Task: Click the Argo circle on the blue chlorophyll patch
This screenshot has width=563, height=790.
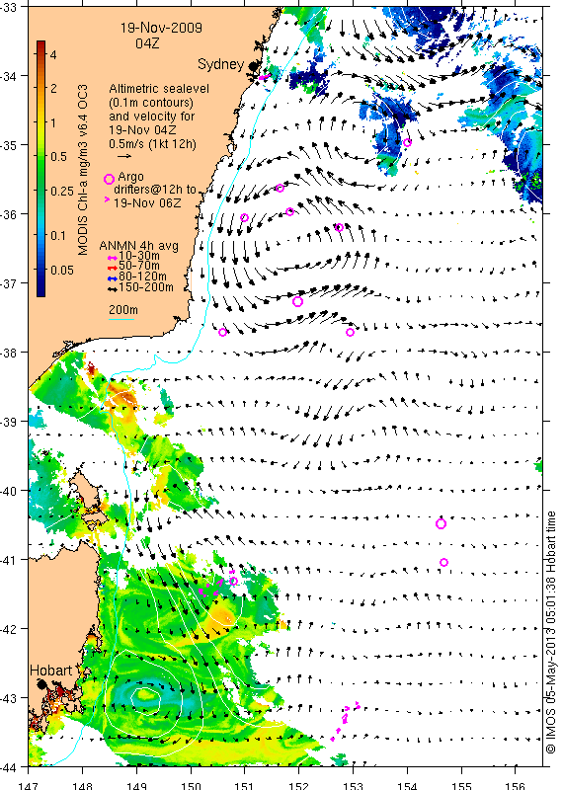Action: coord(407,142)
